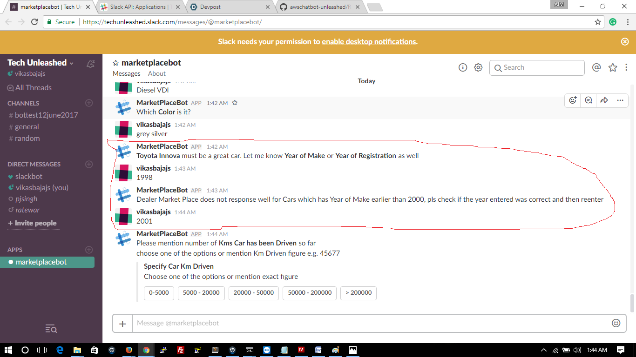Open emoji picker in message box
The image size is (636, 357).
pos(616,323)
